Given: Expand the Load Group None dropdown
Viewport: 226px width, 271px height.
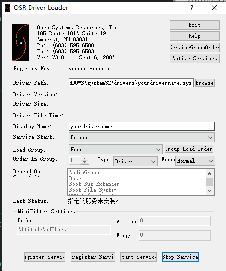Looking at the screenshot, I should (115, 149).
